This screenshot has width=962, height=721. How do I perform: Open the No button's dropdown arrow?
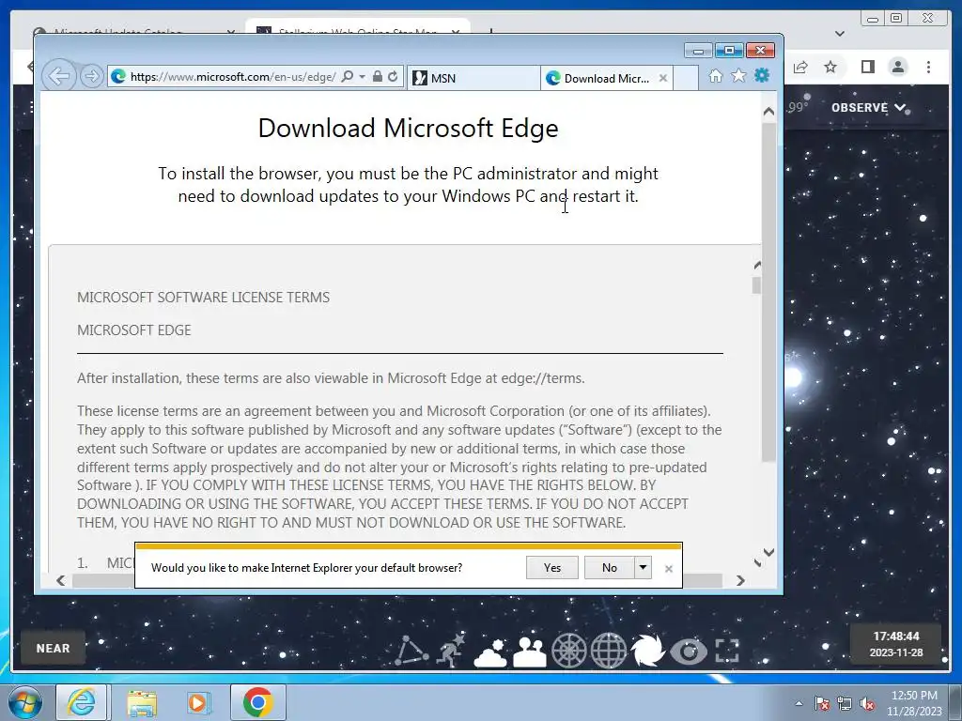tap(643, 568)
